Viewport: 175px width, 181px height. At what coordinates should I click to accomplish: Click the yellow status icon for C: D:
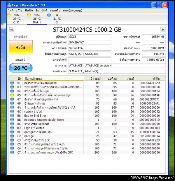tap(9, 15)
